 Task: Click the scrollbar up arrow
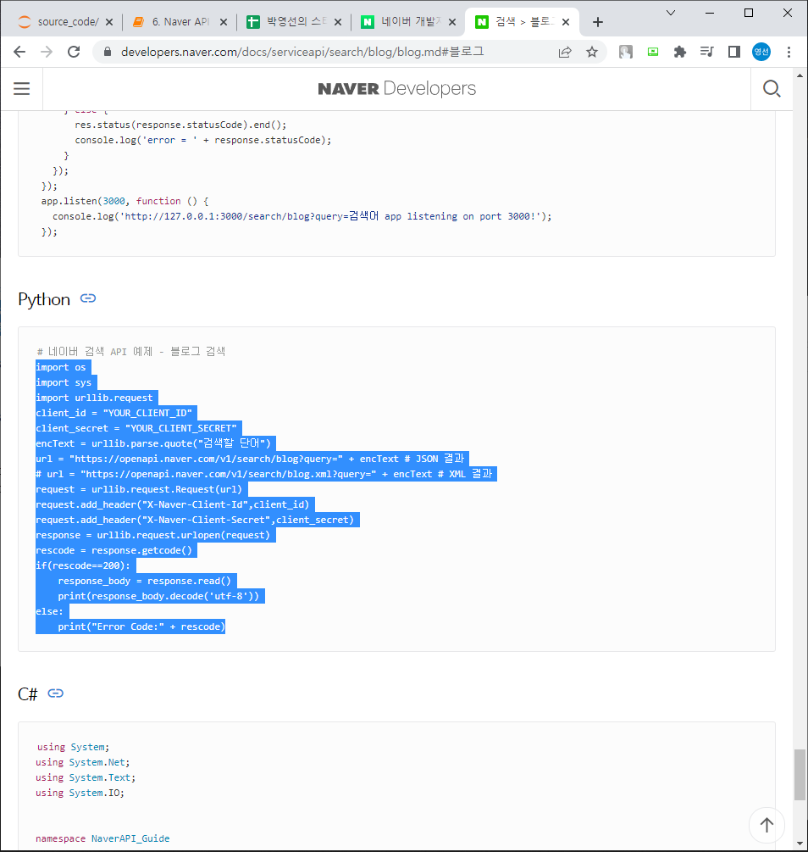(x=800, y=75)
